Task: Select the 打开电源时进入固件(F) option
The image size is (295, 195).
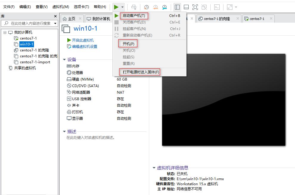Action: pos(139,72)
